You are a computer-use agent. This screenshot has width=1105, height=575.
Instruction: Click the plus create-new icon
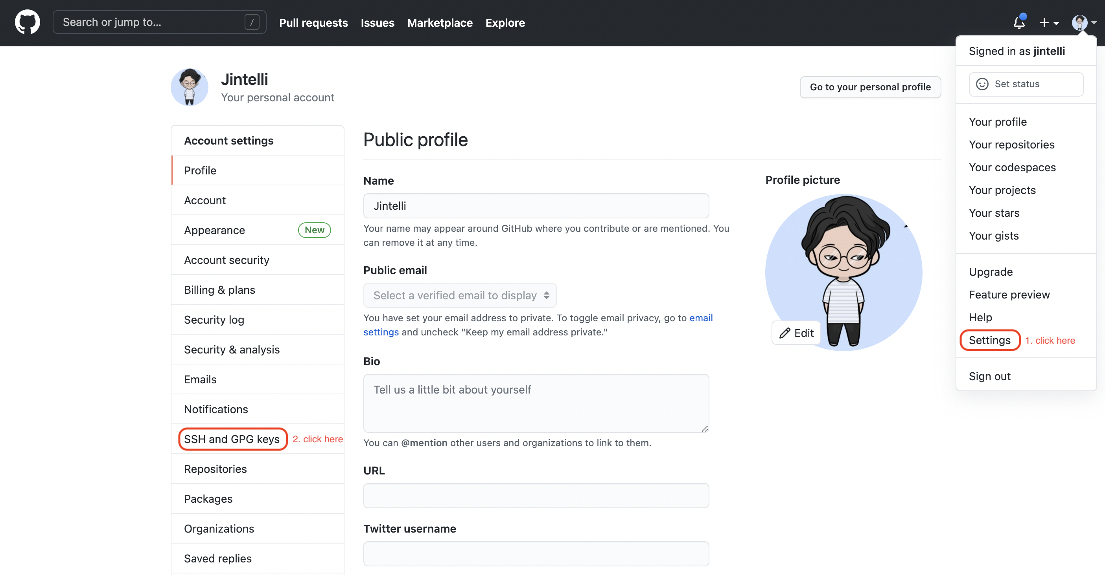[x=1044, y=23]
